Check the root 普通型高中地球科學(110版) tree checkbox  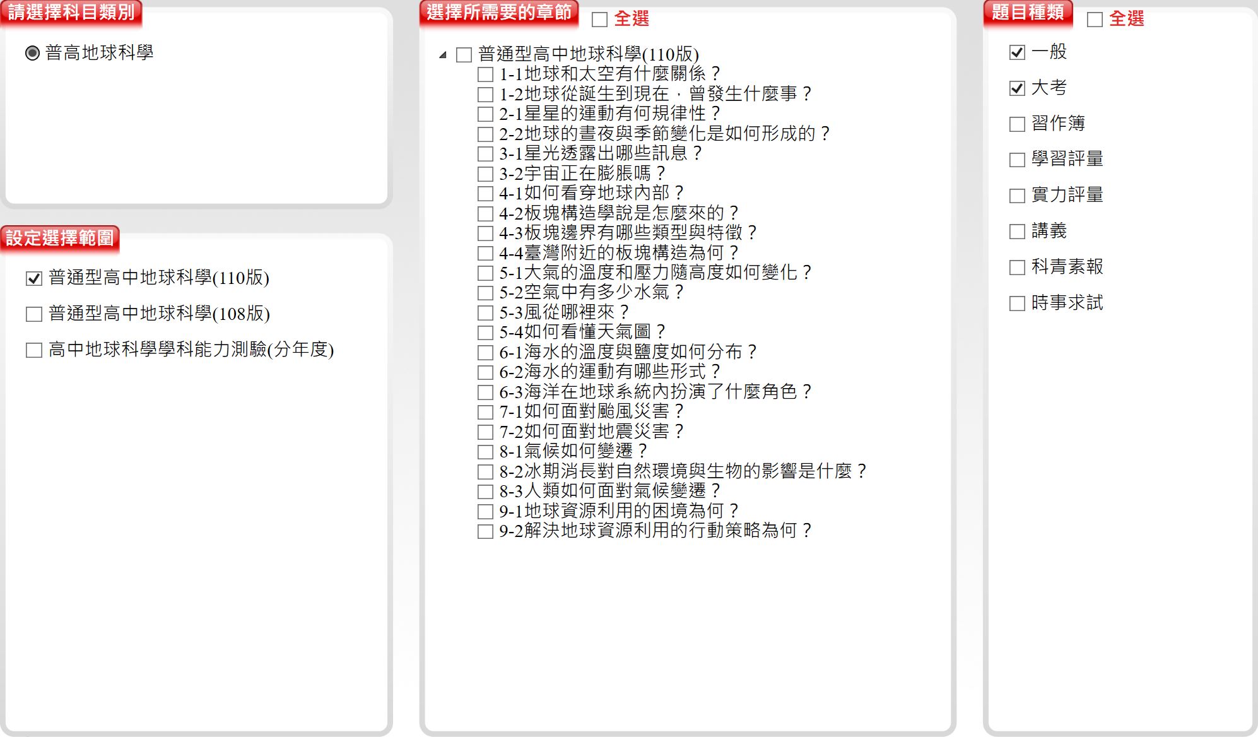tap(464, 55)
